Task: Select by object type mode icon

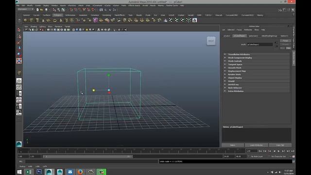Action: (59, 10)
